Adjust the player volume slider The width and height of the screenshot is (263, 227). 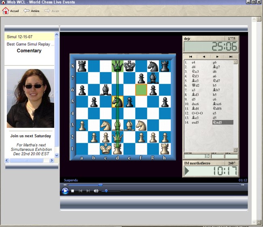pos(106,191)
